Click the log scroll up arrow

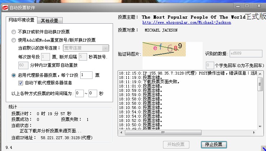tap(260, 74)
